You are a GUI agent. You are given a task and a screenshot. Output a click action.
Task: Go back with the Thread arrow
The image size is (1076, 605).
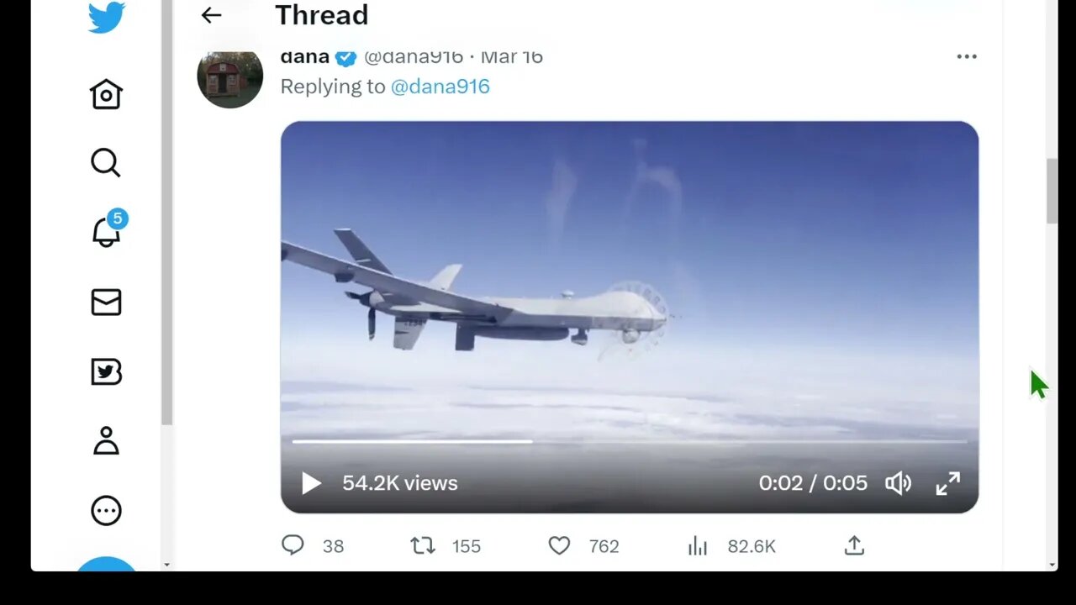[211, 15]
